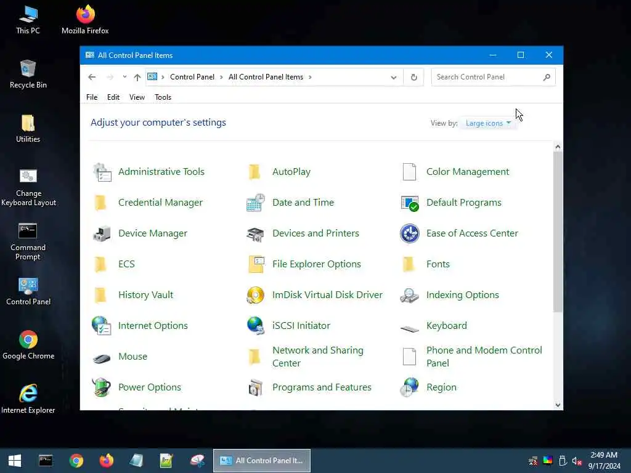Screen dimensions: 631x473
Task: Go back with the Back arrow
Action: pos(92,77)
